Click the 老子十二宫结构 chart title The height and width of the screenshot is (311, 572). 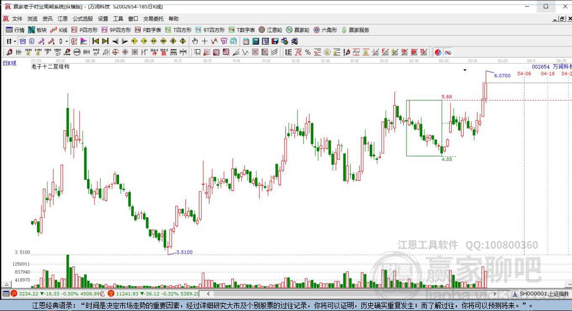(x=50, y=66)
